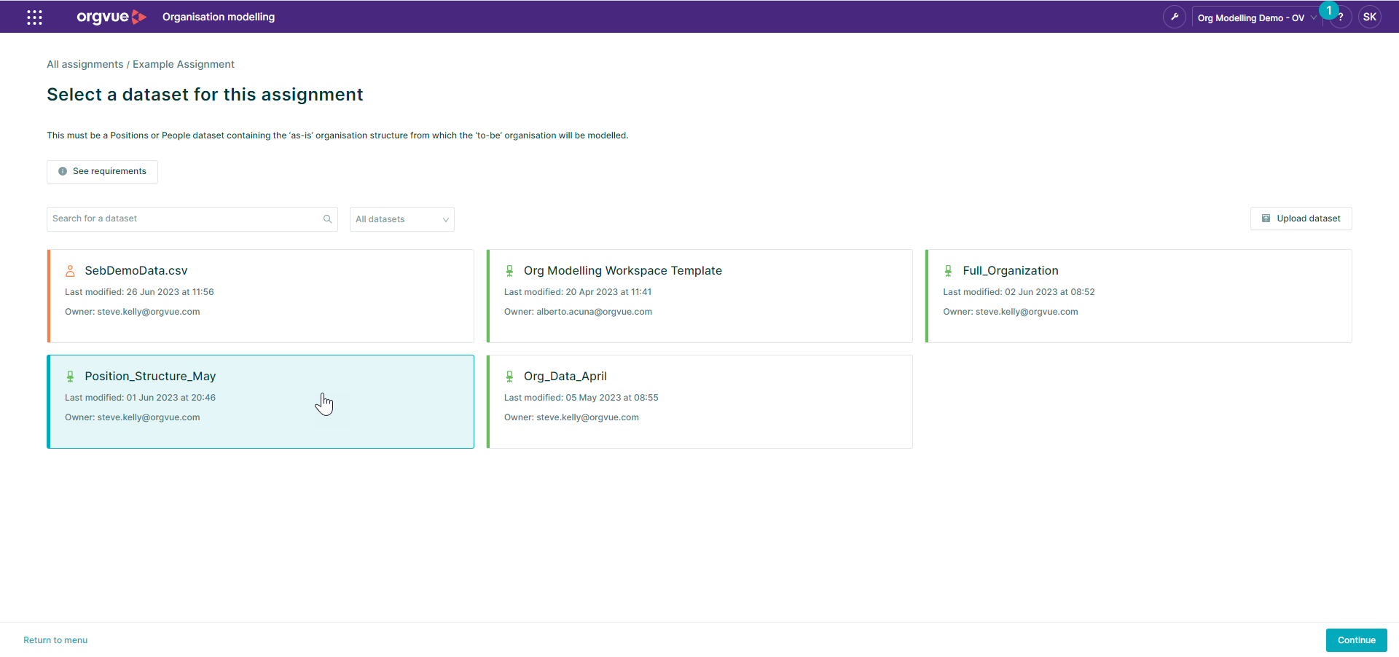Screen dimensions: 1399x657
Task: Click the owner line under Org_Data_April
Action: click(571, 417)
